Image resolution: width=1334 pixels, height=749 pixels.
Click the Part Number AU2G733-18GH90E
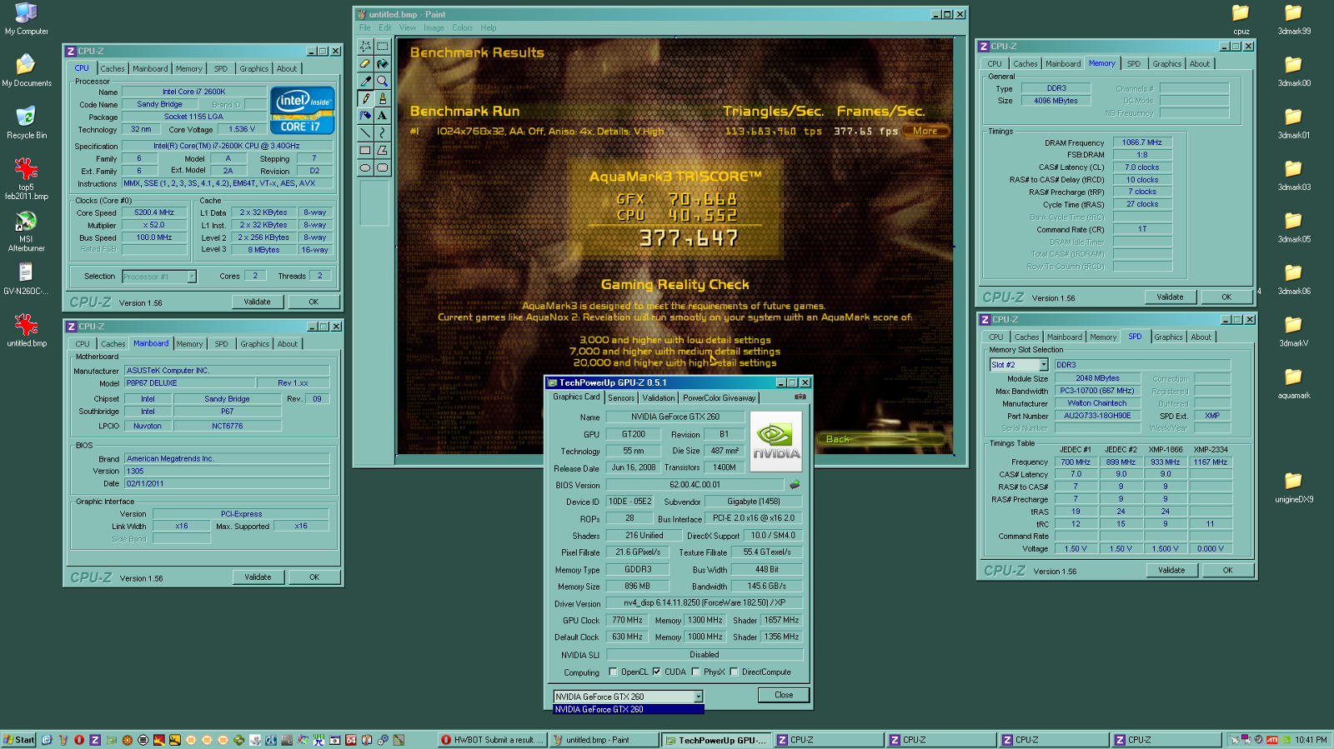click(1097, 416)
